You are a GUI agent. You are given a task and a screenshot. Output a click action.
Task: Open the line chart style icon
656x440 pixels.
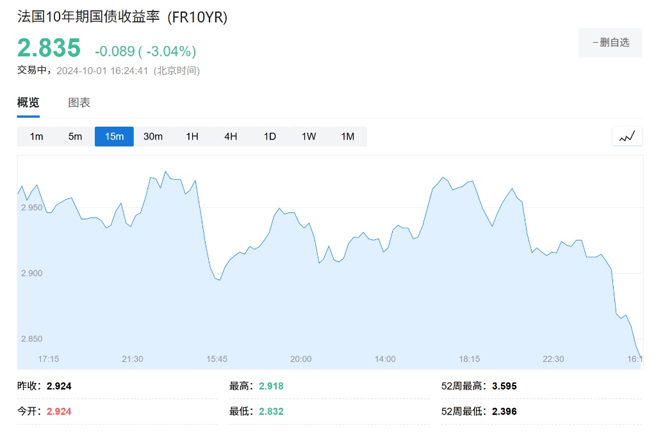pos(627,136)
